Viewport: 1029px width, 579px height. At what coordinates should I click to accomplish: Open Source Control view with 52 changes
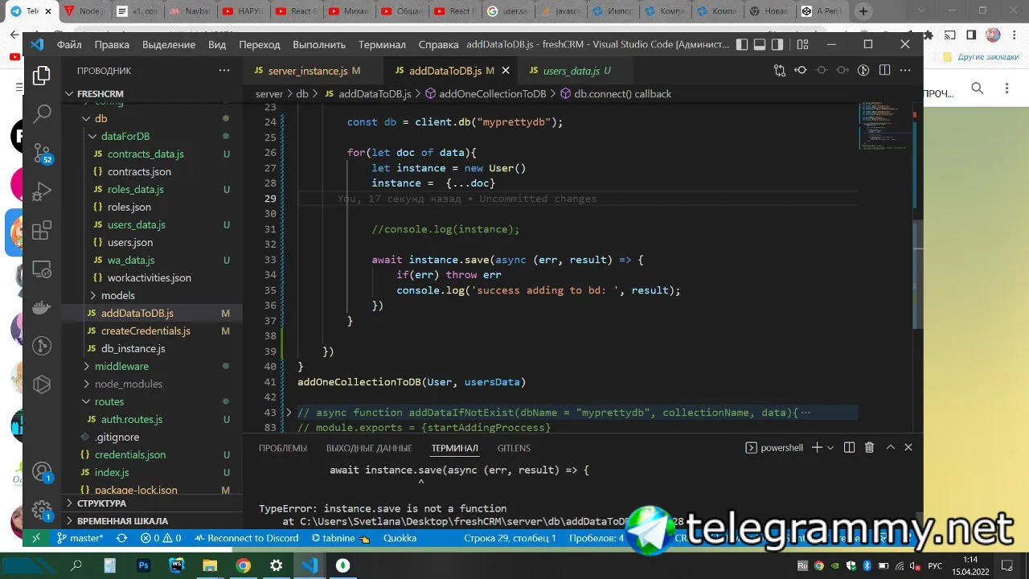point(42,153)
